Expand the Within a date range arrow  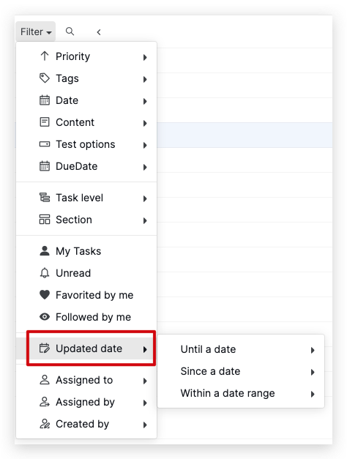pos(313,394)
